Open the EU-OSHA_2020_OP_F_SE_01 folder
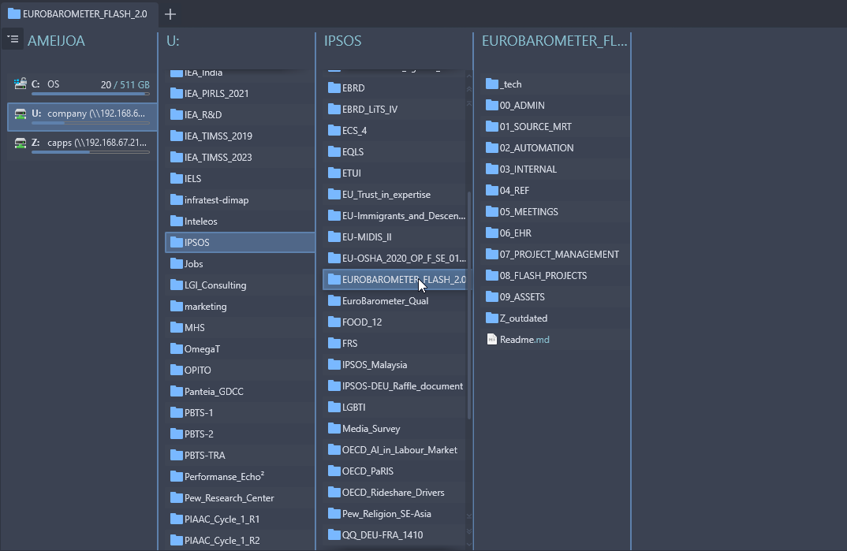This screenshot has width=847, height=551. 394,259
